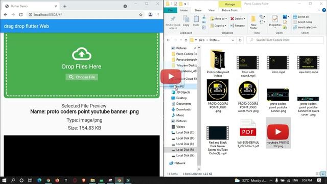Screen dimensions: 327x184
Task: Click the localhost address bar
Action: point(83,15)
